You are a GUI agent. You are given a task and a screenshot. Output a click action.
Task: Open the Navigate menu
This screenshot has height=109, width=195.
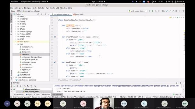point(28,8)
